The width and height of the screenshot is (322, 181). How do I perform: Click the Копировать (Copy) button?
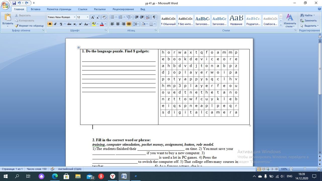[24, 20]
